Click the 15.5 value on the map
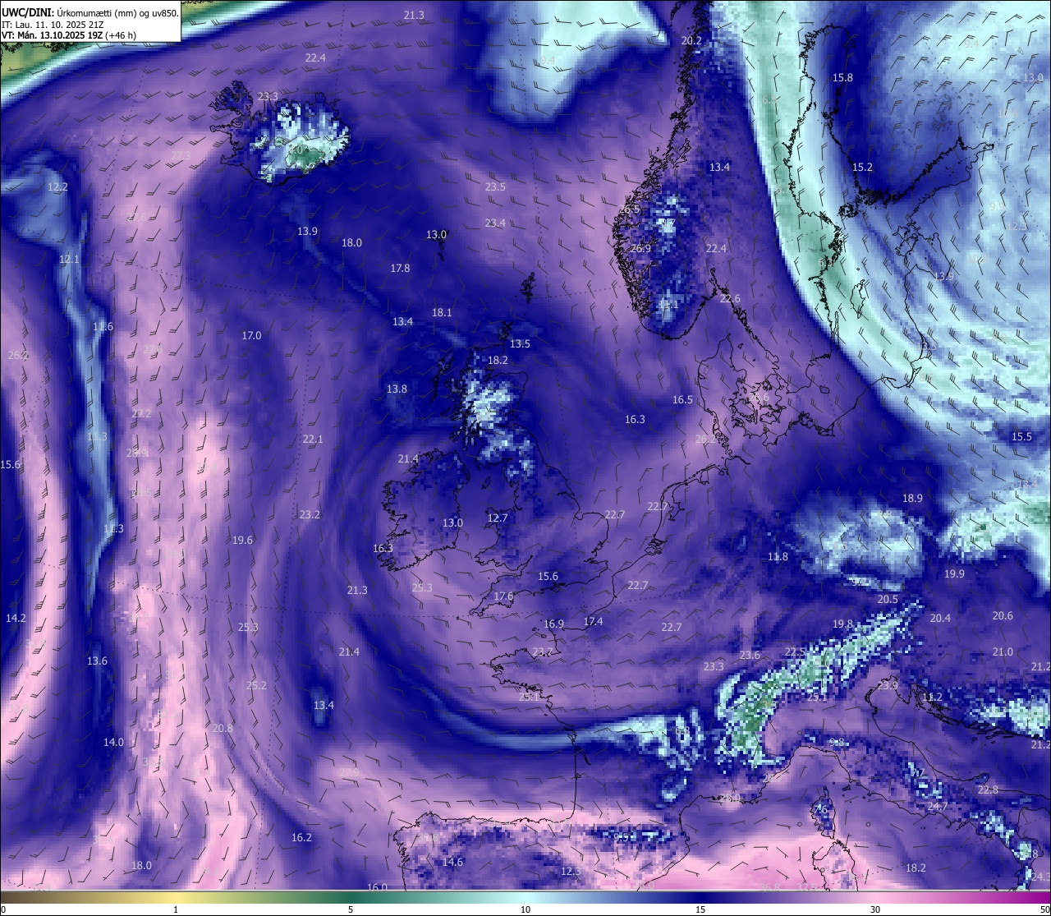The width and height of the screenshot is (1051, 916). click(x=1021, y=437)
